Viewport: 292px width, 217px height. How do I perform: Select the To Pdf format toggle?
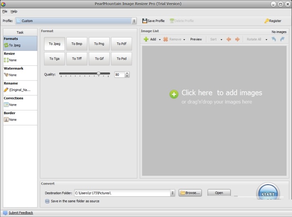click(121, 44)
